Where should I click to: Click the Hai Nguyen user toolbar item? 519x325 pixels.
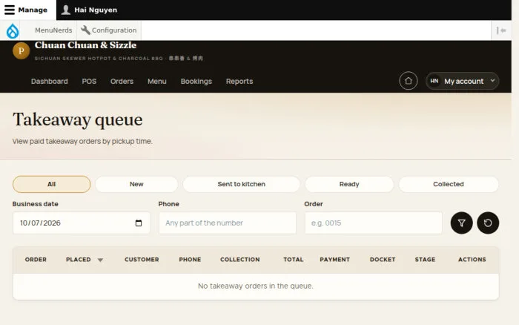pos(90,10)
